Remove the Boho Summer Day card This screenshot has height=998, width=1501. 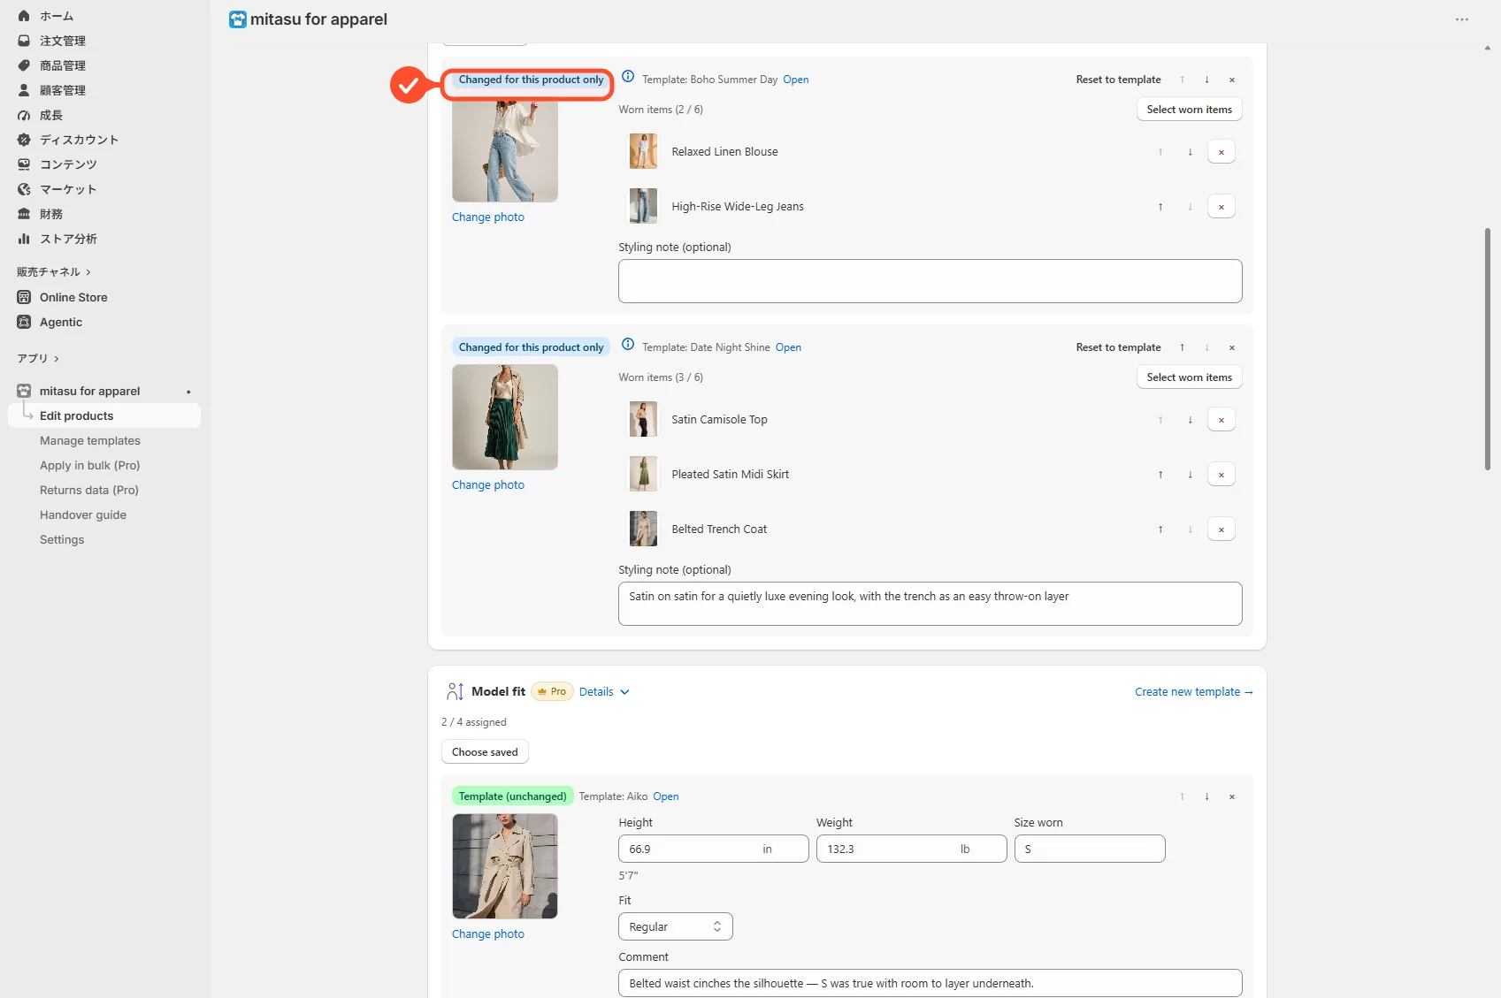coord(1232,80)
